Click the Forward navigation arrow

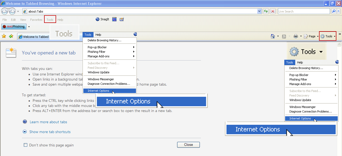click(12, 11)
